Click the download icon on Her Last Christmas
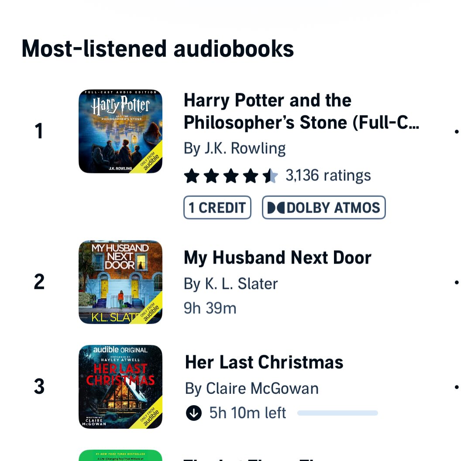Screen dimensions: 461x461 click(x=193, y=413)
